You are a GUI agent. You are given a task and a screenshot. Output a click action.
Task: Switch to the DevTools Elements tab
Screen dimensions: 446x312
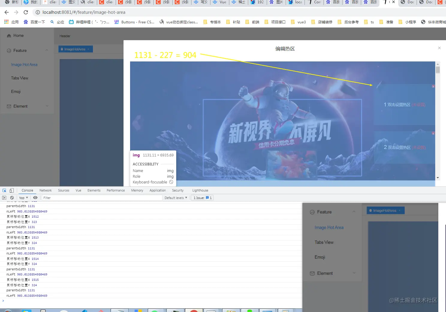[94, 190]
